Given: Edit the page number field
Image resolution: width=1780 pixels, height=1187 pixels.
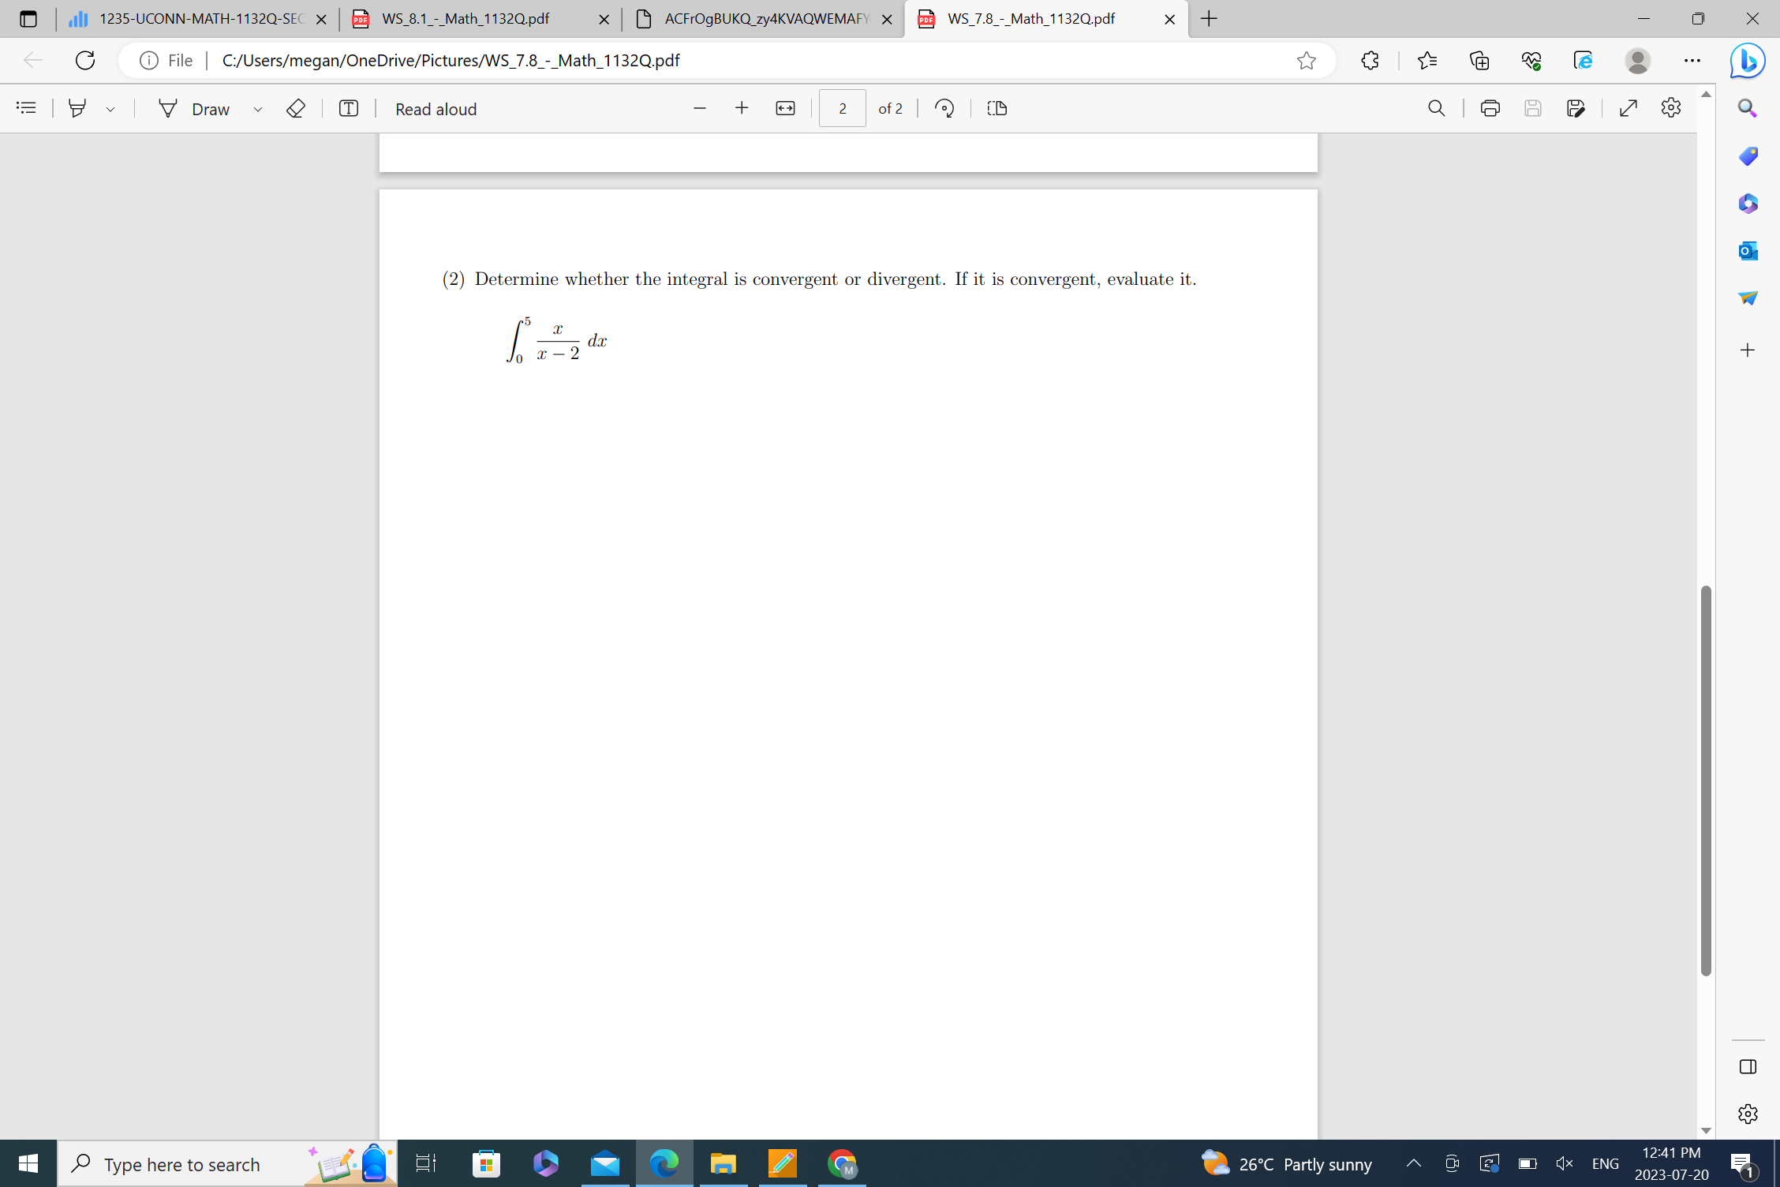Looking at the screenshot, I should (x=842, y=108).
